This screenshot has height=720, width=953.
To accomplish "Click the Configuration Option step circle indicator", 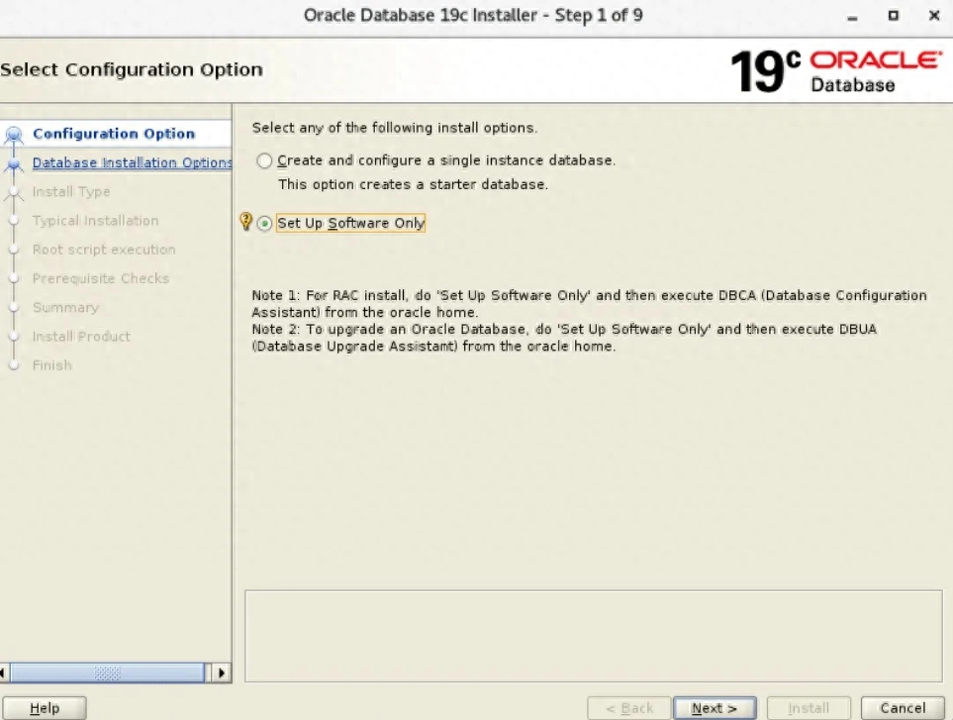I will (x=16, y=133).
